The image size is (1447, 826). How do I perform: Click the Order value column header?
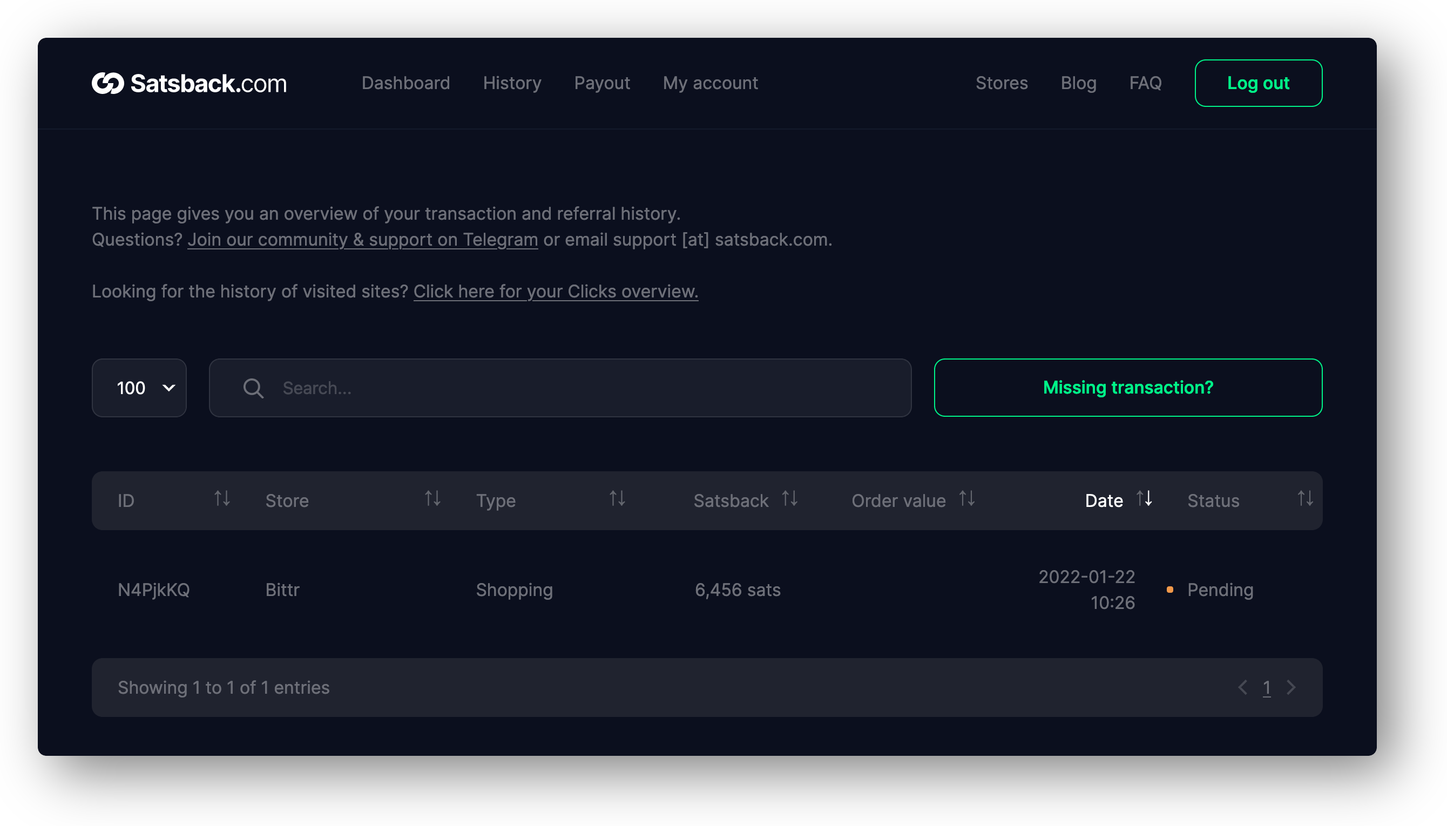tap(898, 501)
